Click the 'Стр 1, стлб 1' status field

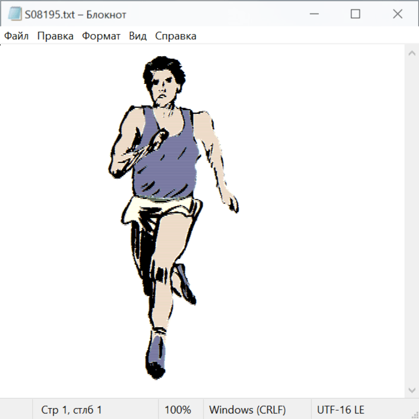pos(72,410)
